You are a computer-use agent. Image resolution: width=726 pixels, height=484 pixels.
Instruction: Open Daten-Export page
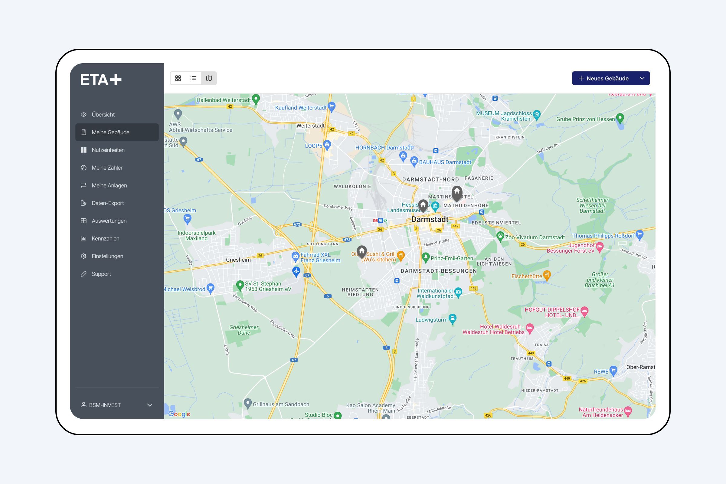(117, 203)
